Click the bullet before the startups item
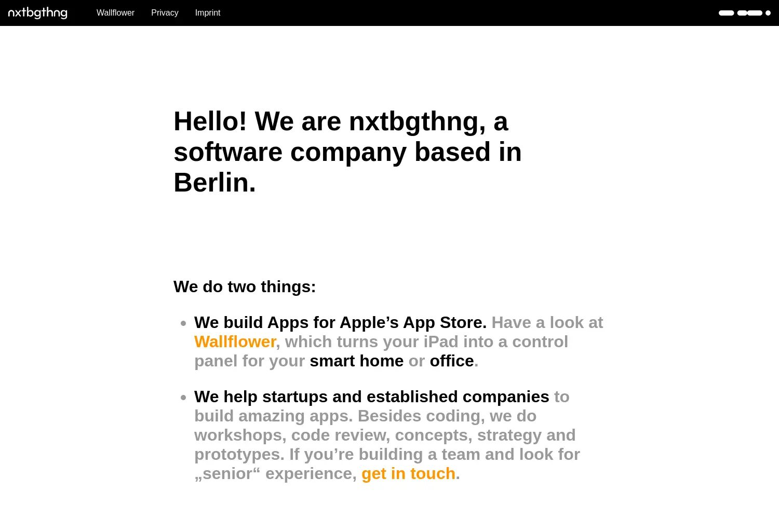Image resolution: width=779 pixels, height=519 pixels. [183, 398]
